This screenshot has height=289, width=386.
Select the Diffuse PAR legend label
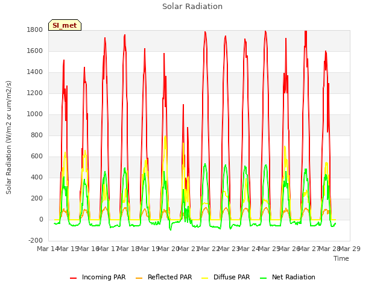232,277
